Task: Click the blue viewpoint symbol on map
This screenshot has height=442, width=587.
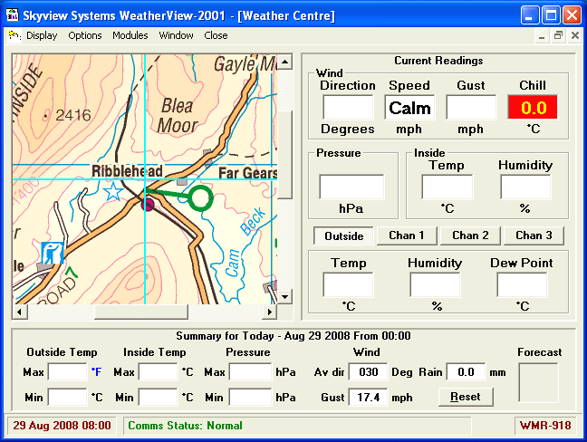Action: [52, 254]
